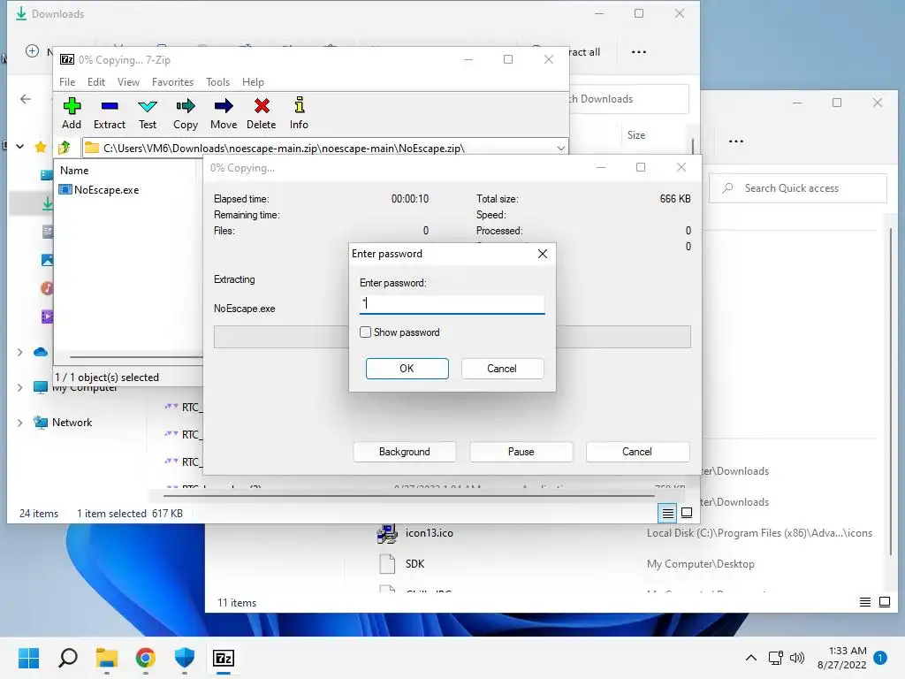Open the View menu in 7-Zip

[x=128, y=82]
